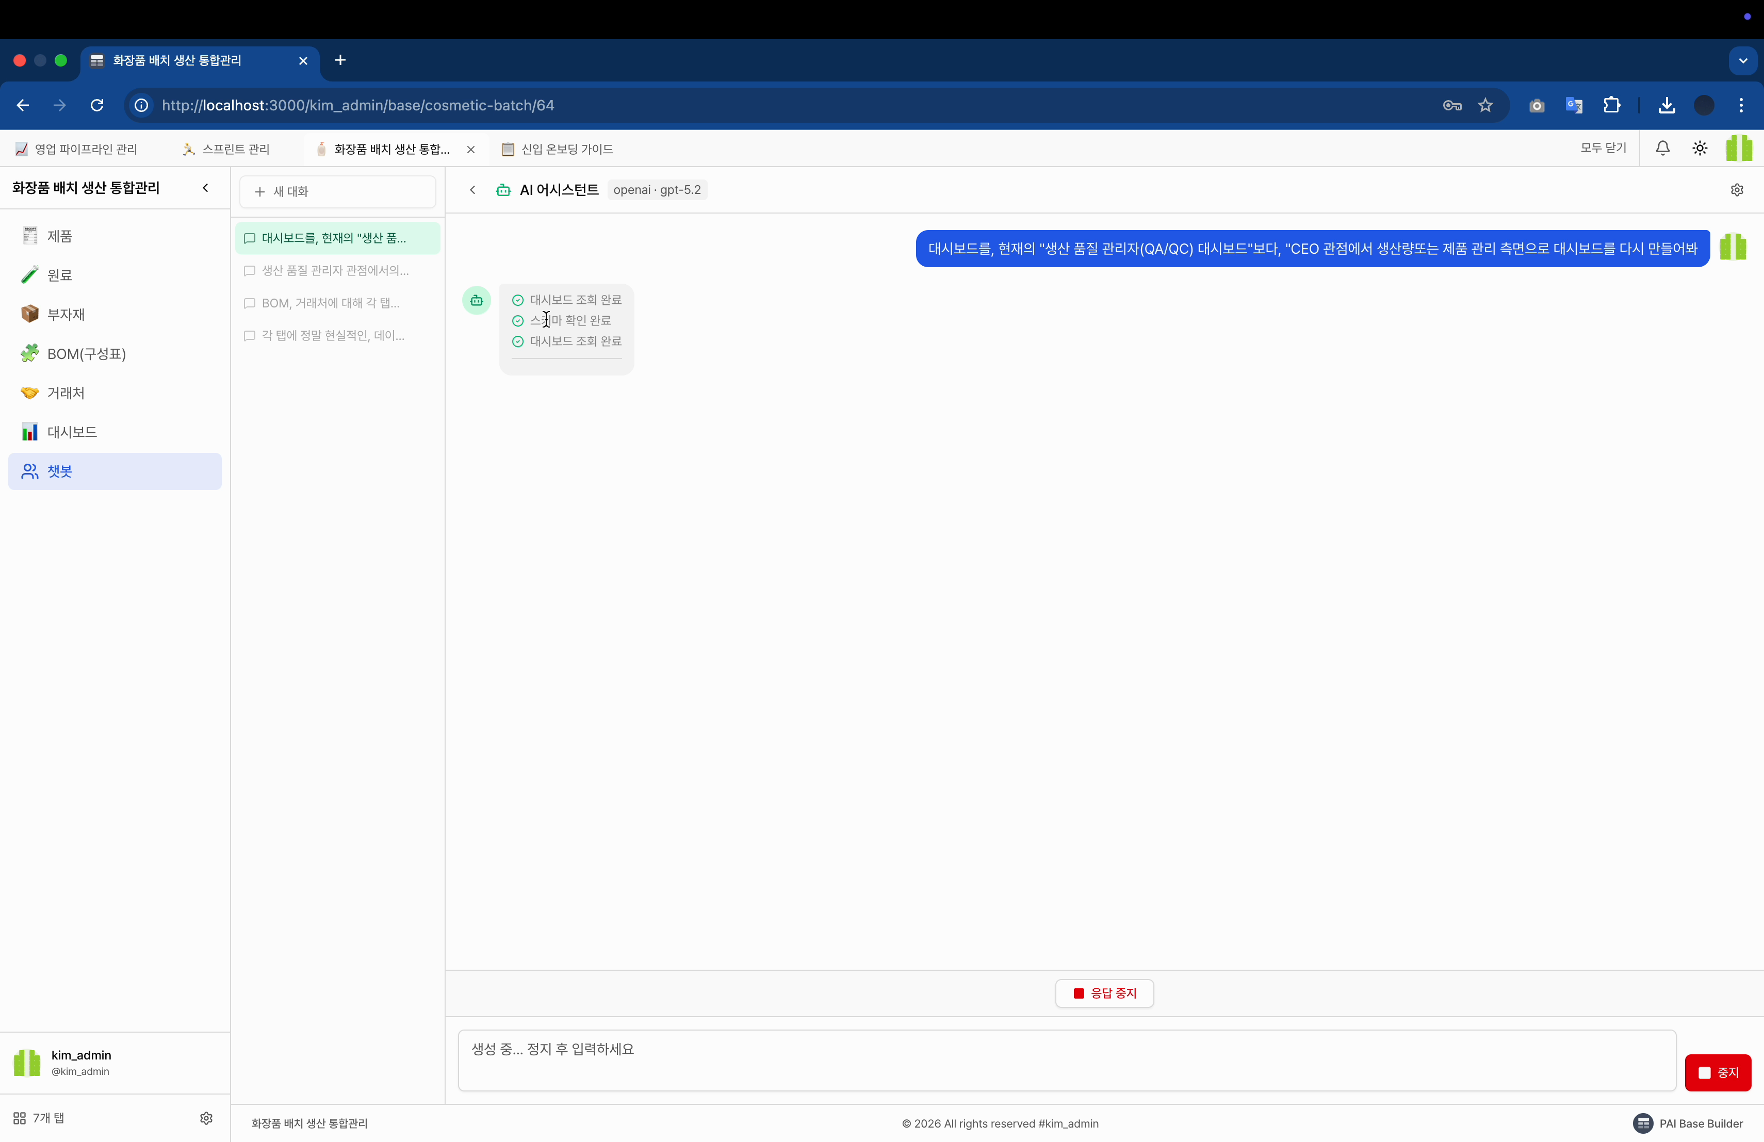
Task: Go back with AI 어시스턴트 chevron
Action: point(473,190)
